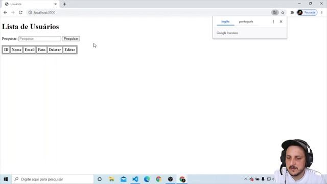Click the Lista de Usuários heading
Screen dimensions: 327x184
coord(31,27)
